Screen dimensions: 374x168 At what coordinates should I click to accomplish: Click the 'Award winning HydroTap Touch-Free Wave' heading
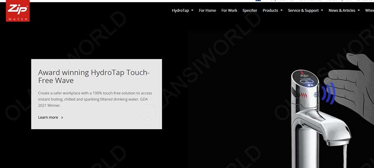[94, 77]
